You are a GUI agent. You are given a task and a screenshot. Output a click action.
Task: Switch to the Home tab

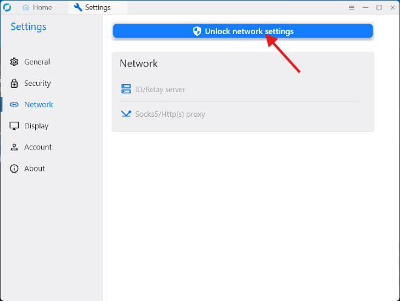[x=38, y=7]
